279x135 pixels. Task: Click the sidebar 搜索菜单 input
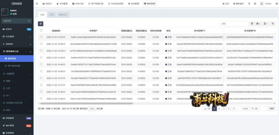tap(15, 21)
